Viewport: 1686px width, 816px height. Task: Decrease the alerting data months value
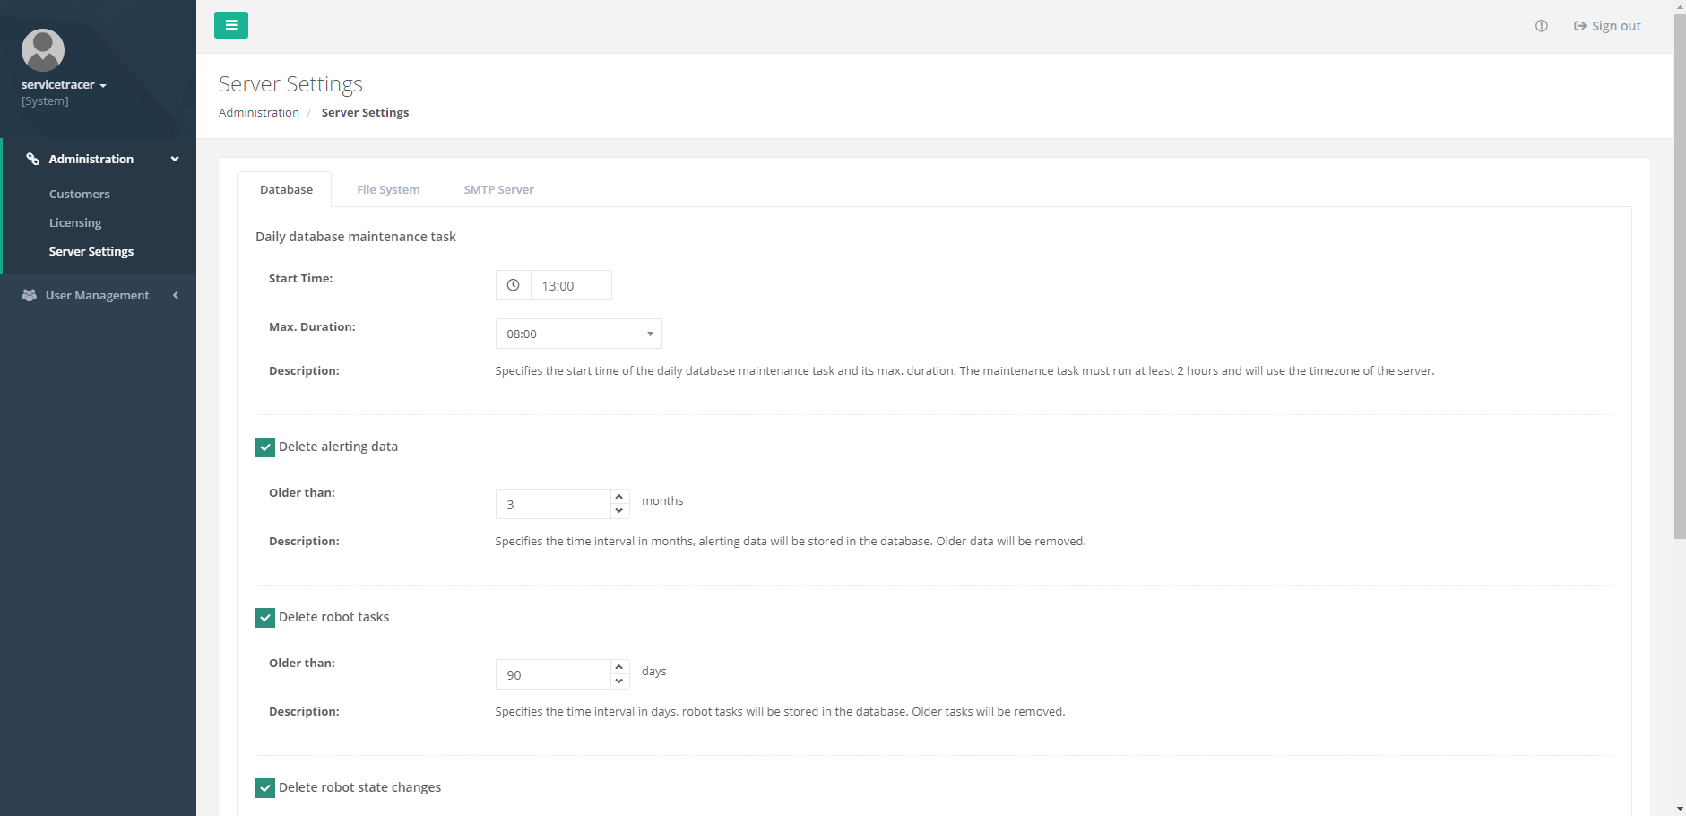pos(619,511)
